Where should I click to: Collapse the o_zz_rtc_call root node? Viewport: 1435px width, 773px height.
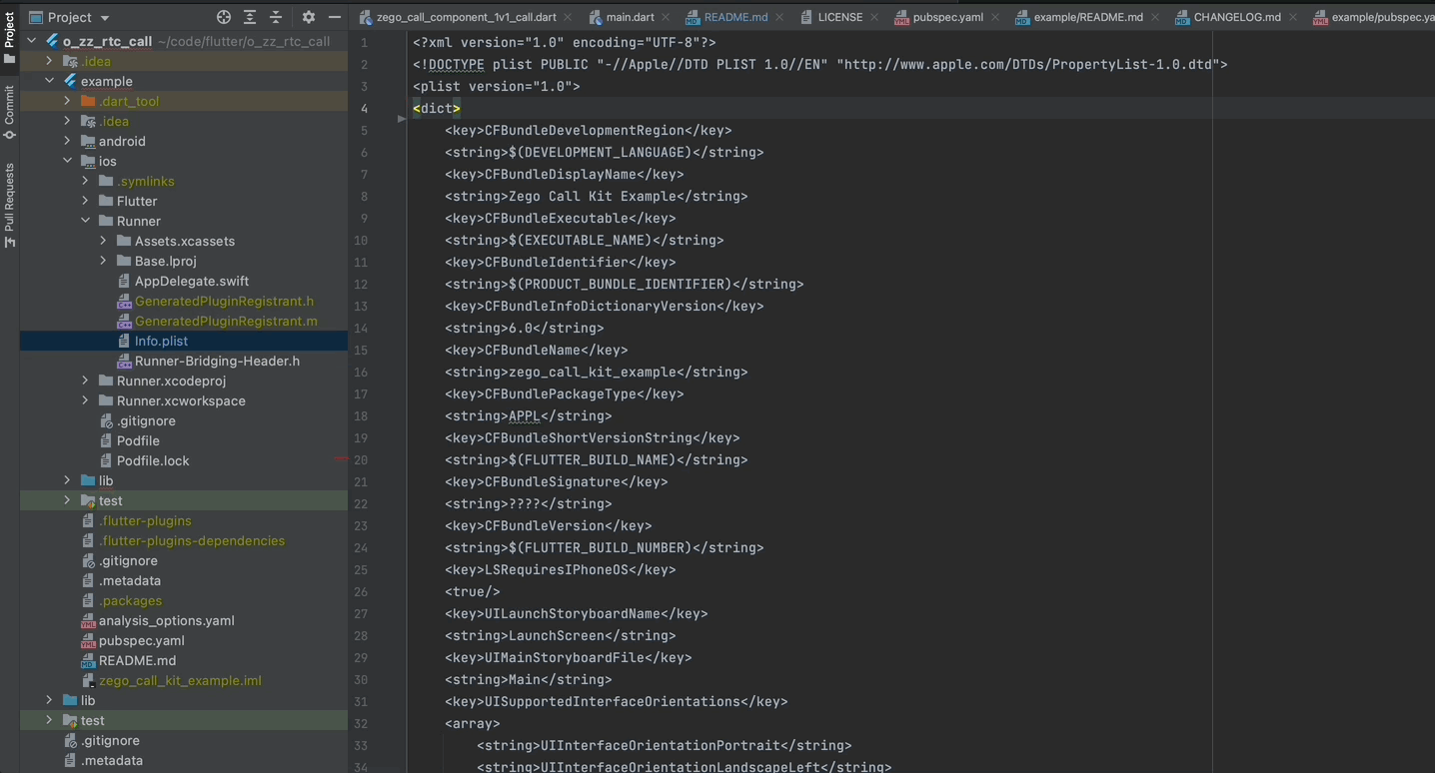[31, 41]
